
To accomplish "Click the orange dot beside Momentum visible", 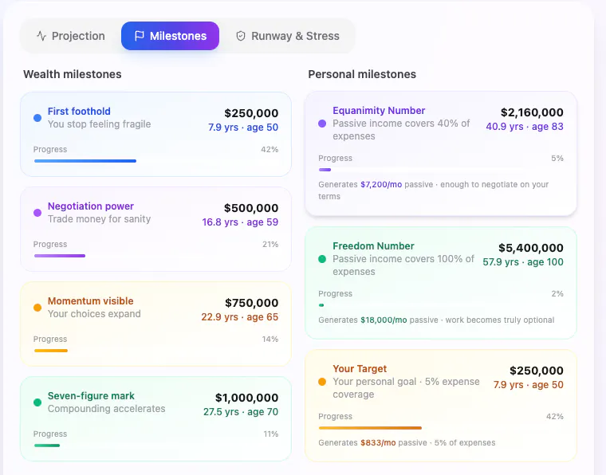I will click(37, 308).
